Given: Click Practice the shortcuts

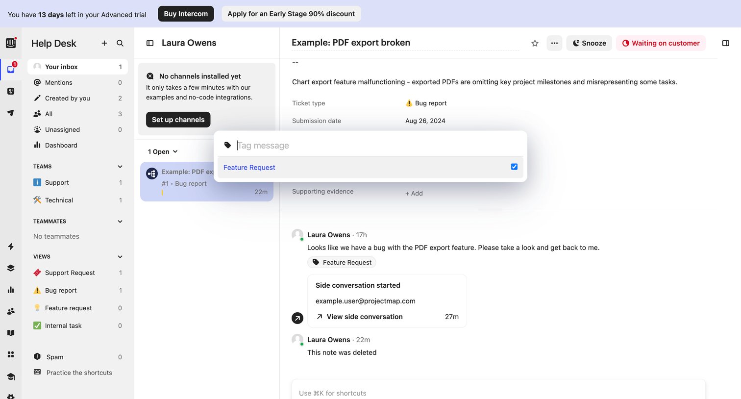Looking at the screenshot, I should click(77, 373).
